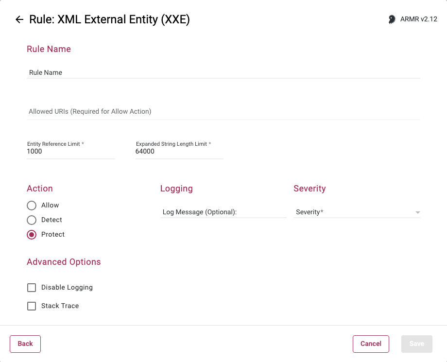The width and height of the screenshot is (447, 362).
Task: Focus the Allowed URIs field
Action: coord(223,112)
